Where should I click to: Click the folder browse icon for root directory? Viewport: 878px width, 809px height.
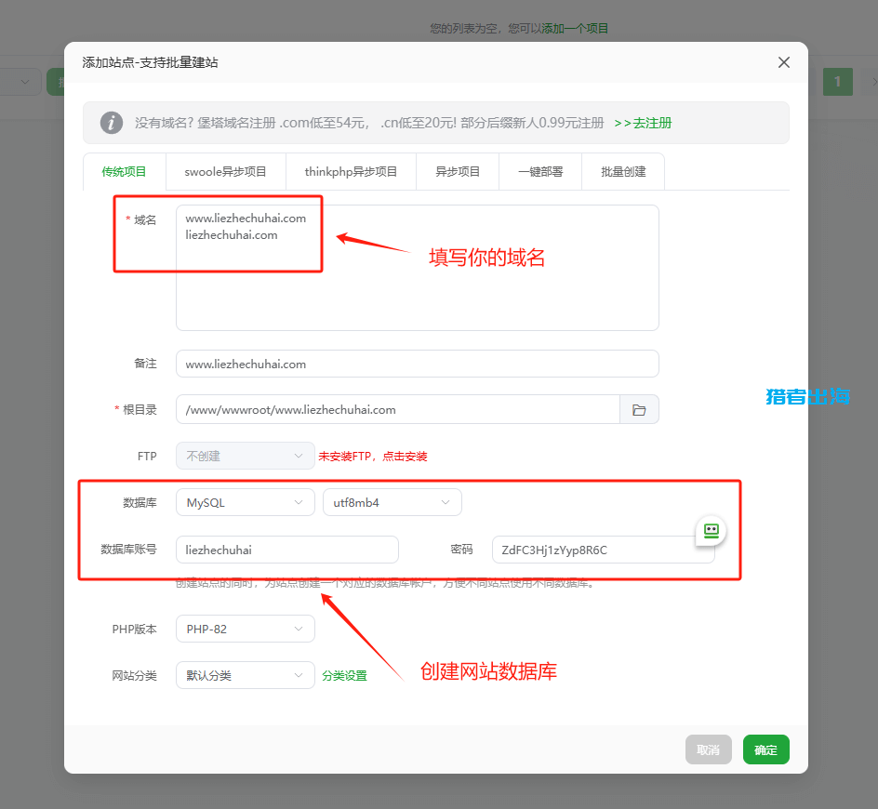(x=639, y=410)
